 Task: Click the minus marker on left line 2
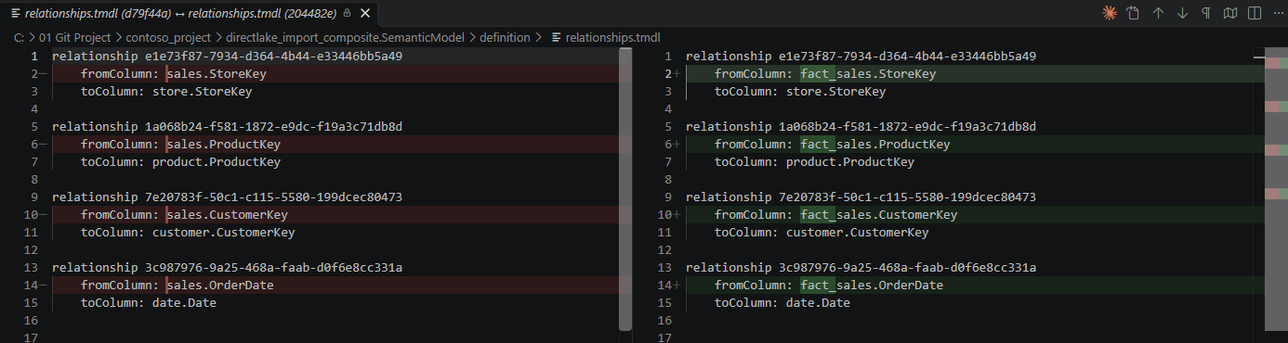pyautogui.click(x=44, y=74)
